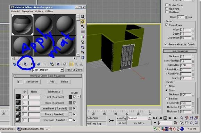Click the large key Set Keys icon
Screen dimensions: 201x133
(x=111, y=121)
